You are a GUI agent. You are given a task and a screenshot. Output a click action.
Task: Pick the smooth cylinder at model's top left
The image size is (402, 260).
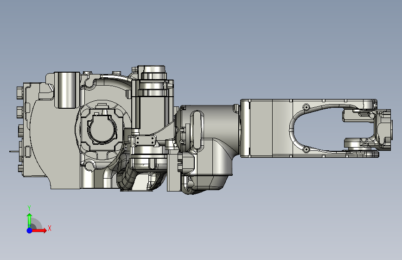(67, 90)
